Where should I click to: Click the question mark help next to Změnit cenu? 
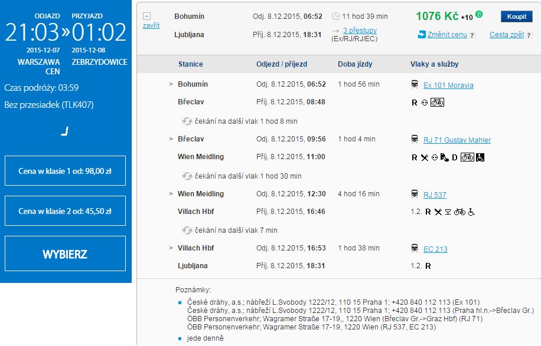[x=472, y=35]
